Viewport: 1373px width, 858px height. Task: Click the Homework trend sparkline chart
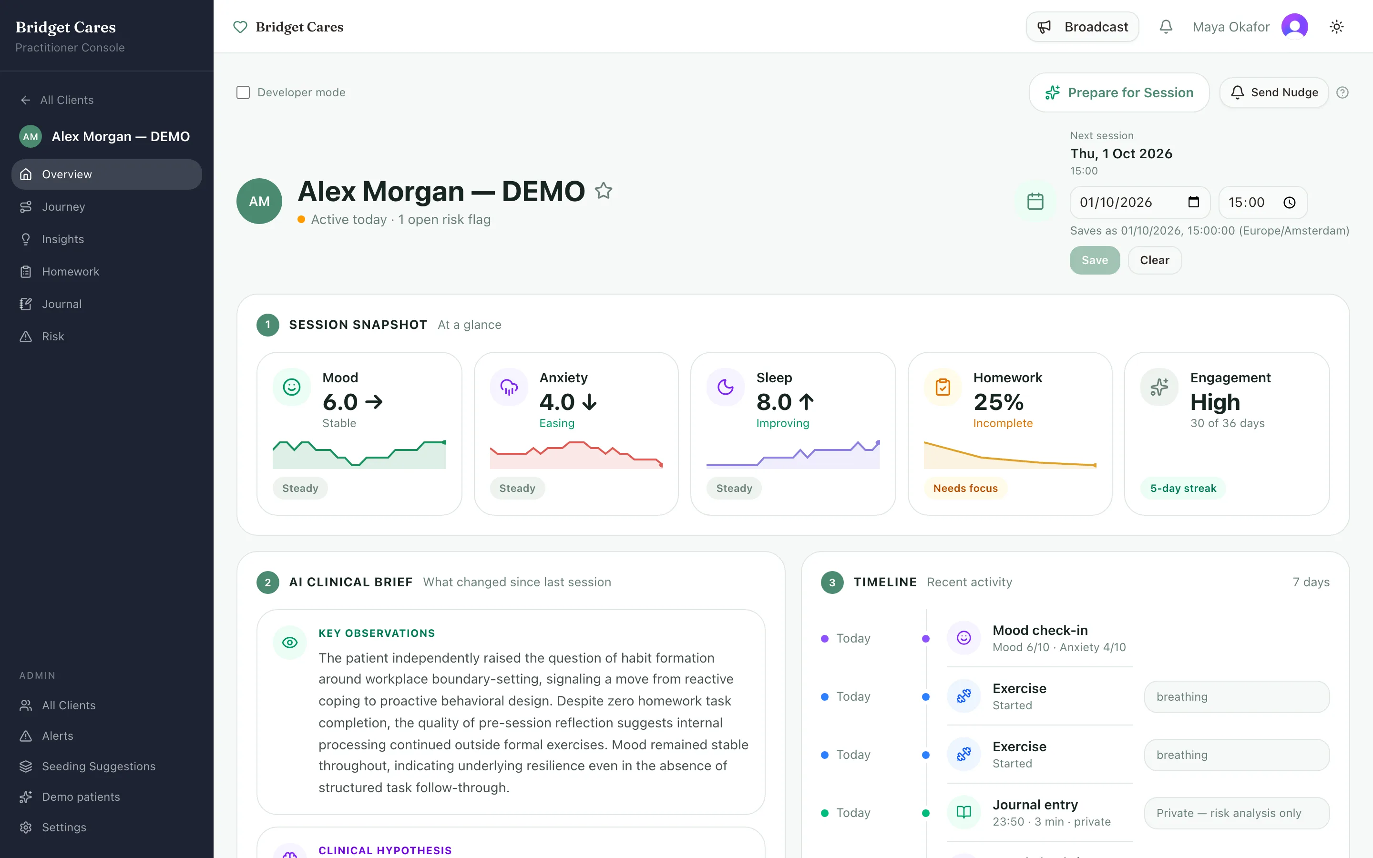pyautogui.click(x=1010, y=455)
